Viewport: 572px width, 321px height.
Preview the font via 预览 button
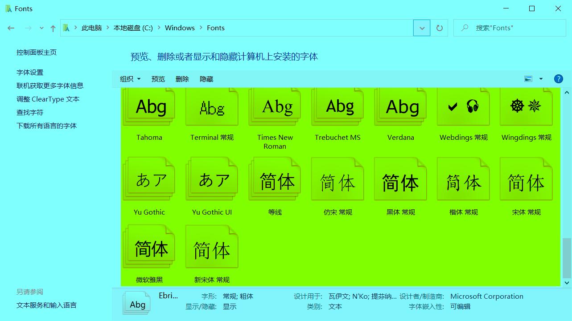pos(158,79)
